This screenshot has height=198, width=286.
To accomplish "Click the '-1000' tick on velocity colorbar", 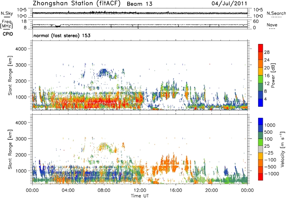I will click(271, 174).
